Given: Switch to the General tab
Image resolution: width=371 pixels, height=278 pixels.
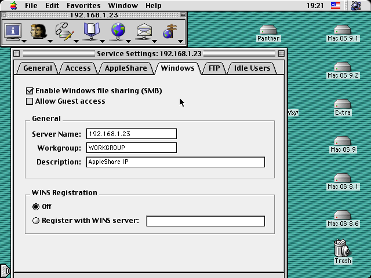Looking at the screenshot, I should pyautogui.click(x=38, y=68).
